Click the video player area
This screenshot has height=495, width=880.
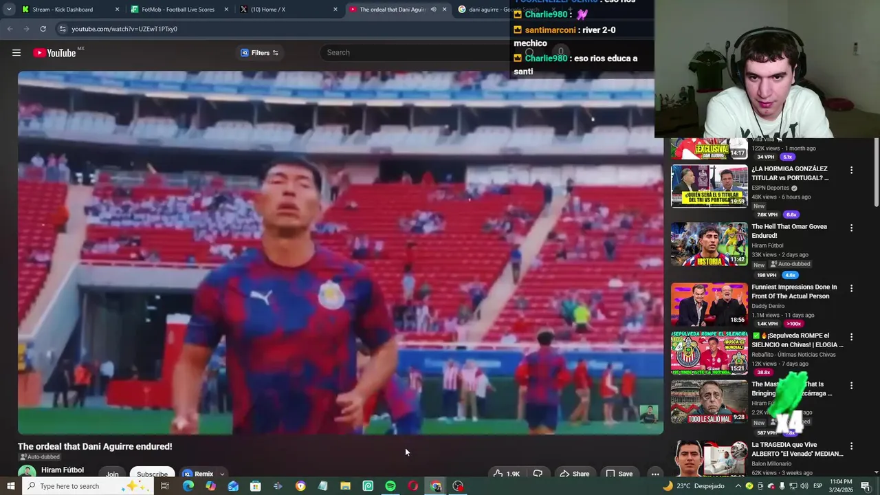(340, 252)
